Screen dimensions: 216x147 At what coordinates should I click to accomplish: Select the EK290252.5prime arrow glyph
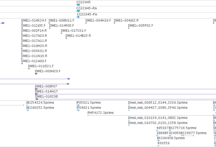coord(28,110)
